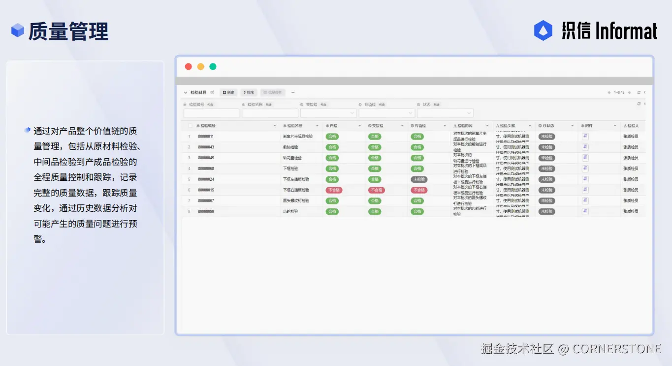The width and height of the screenshot is (672, 366).
Task: Open the 检验内容 column header menu arrow
Action: point(487,126)
